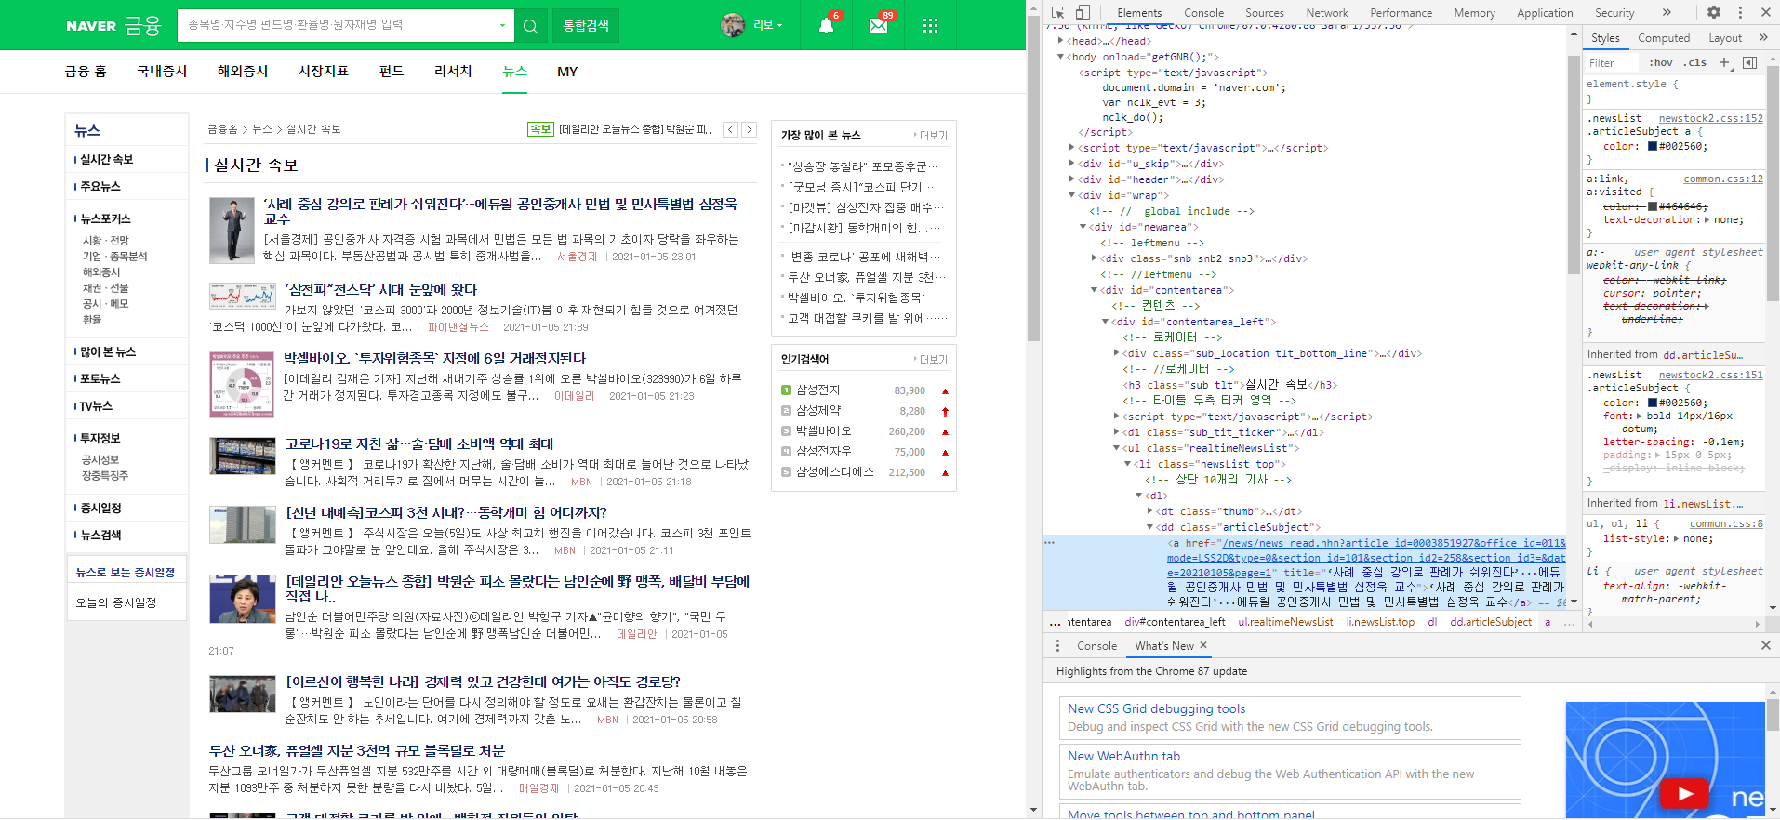This screenshot has width=1780, height=820.
Task: Click the user profile avatar
Action: (733, 25)
